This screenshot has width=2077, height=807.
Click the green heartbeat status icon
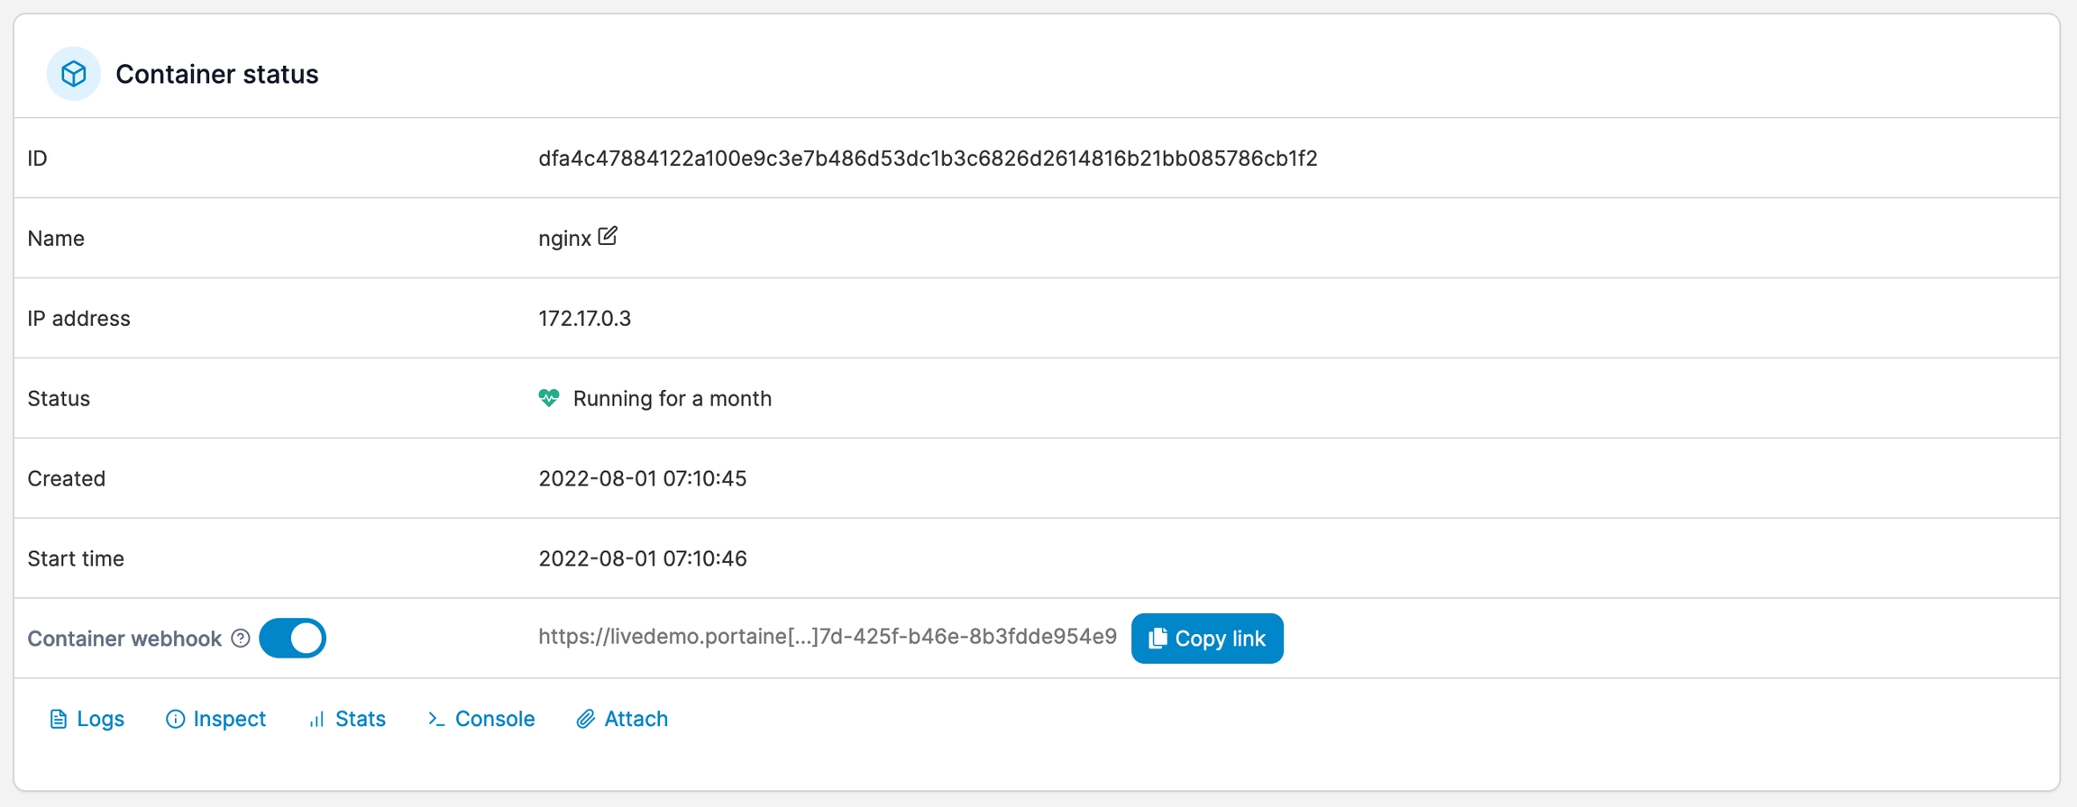(x=548, y=398)
